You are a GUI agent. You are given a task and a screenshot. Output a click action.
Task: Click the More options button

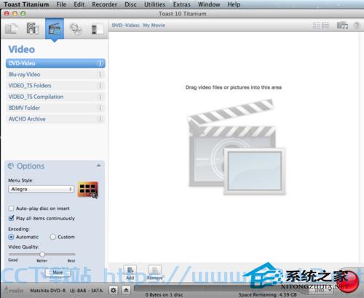(x=58, y=273)
